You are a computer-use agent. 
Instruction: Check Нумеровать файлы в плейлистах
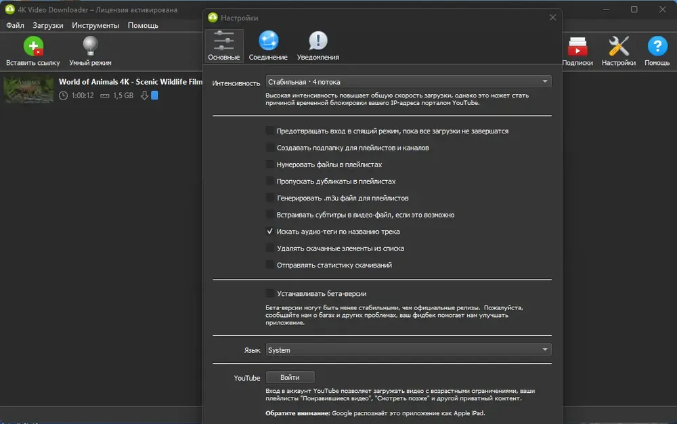pyautogui.click(x=270, y=165)
